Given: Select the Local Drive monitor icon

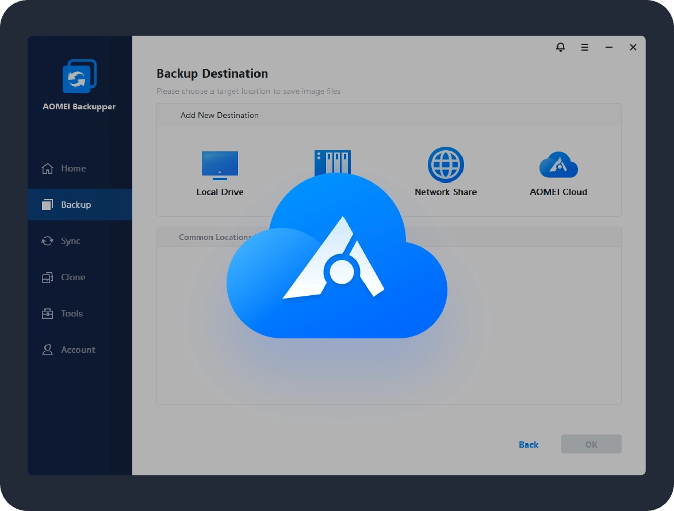Looking at the screenshot, I should pyautogui.click(x=220, y=165).
